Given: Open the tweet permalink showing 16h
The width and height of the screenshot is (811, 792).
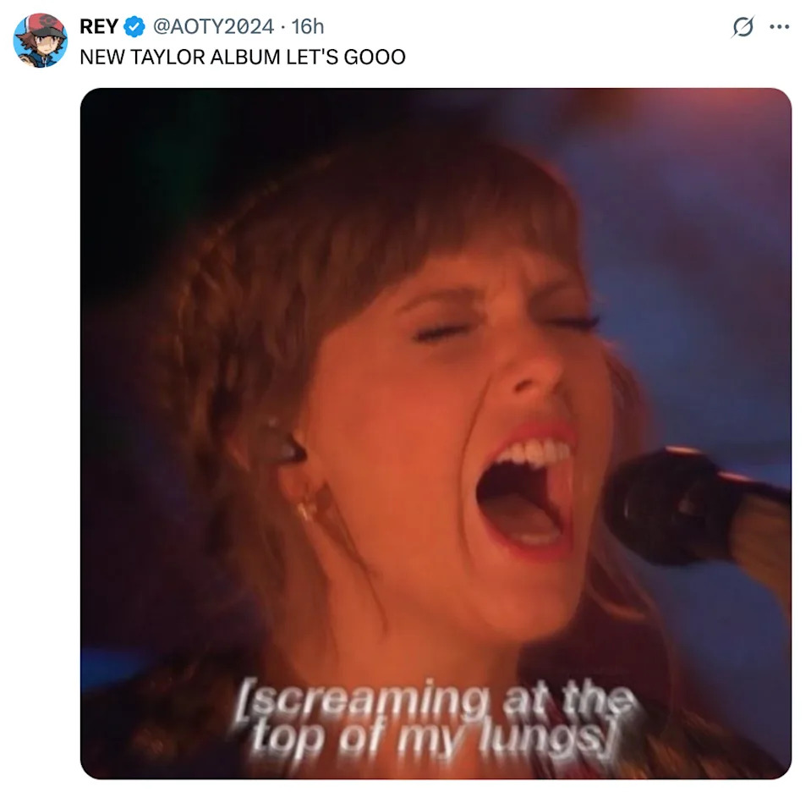Looking at the screenshot, I should pos(308,27).
